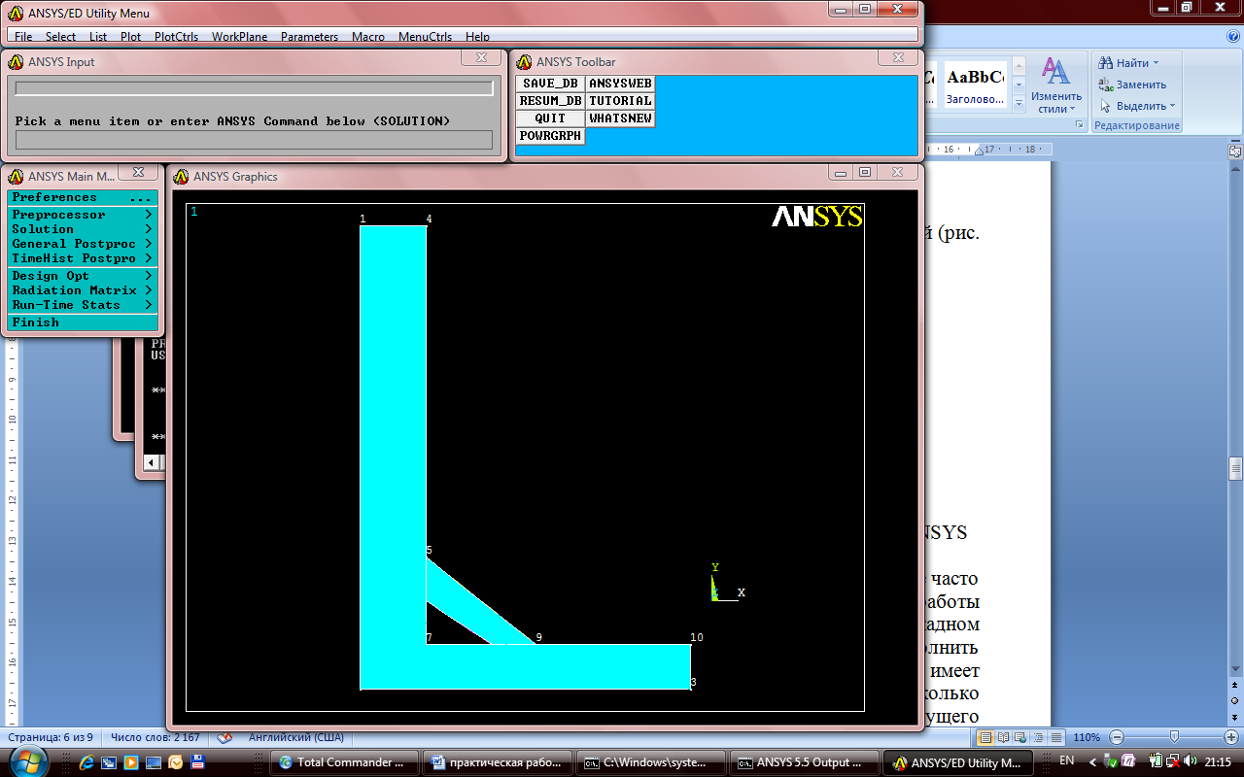Image resolution: width=1244 pixels, height=777 pixels.
Task: Click the 110% zoom level
Action: coord(1086,737)
